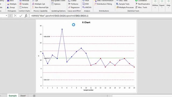This screenshot has width=172, height=97.
Task: Open the Multiple histograms tool
Action: click(12, 4)
